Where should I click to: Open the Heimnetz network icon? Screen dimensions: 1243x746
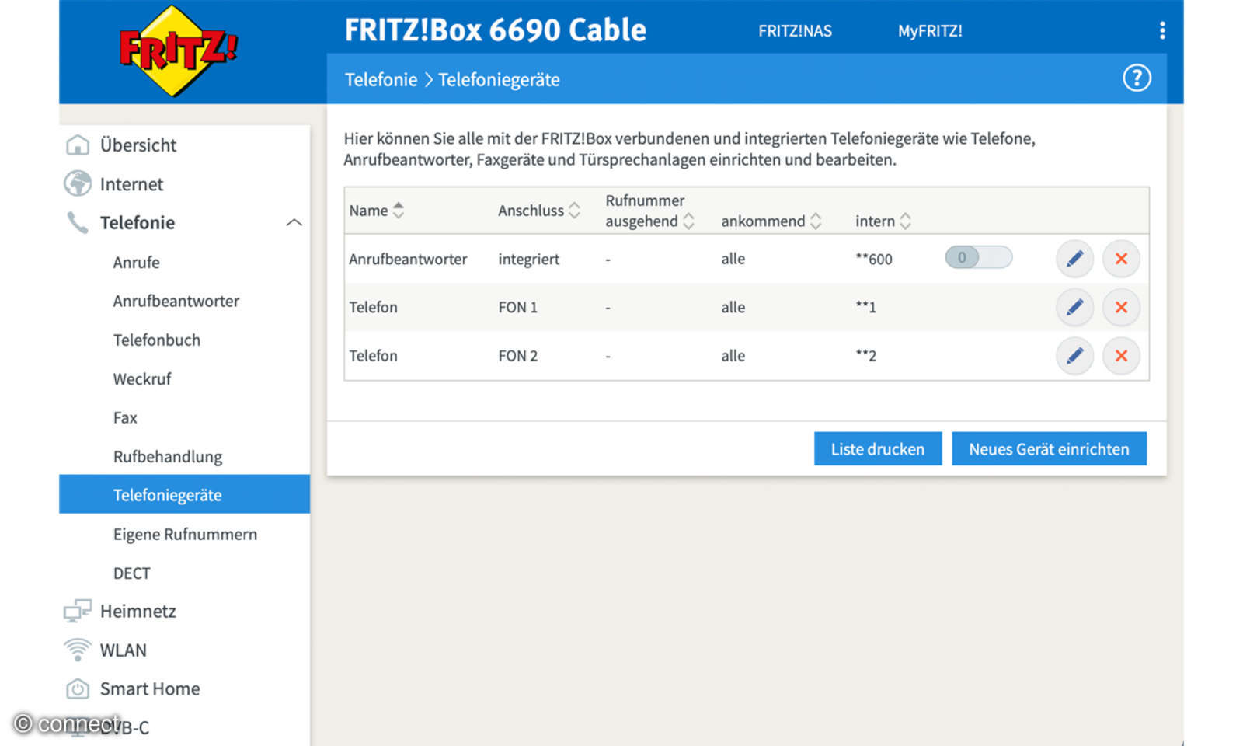click(78, 611)
